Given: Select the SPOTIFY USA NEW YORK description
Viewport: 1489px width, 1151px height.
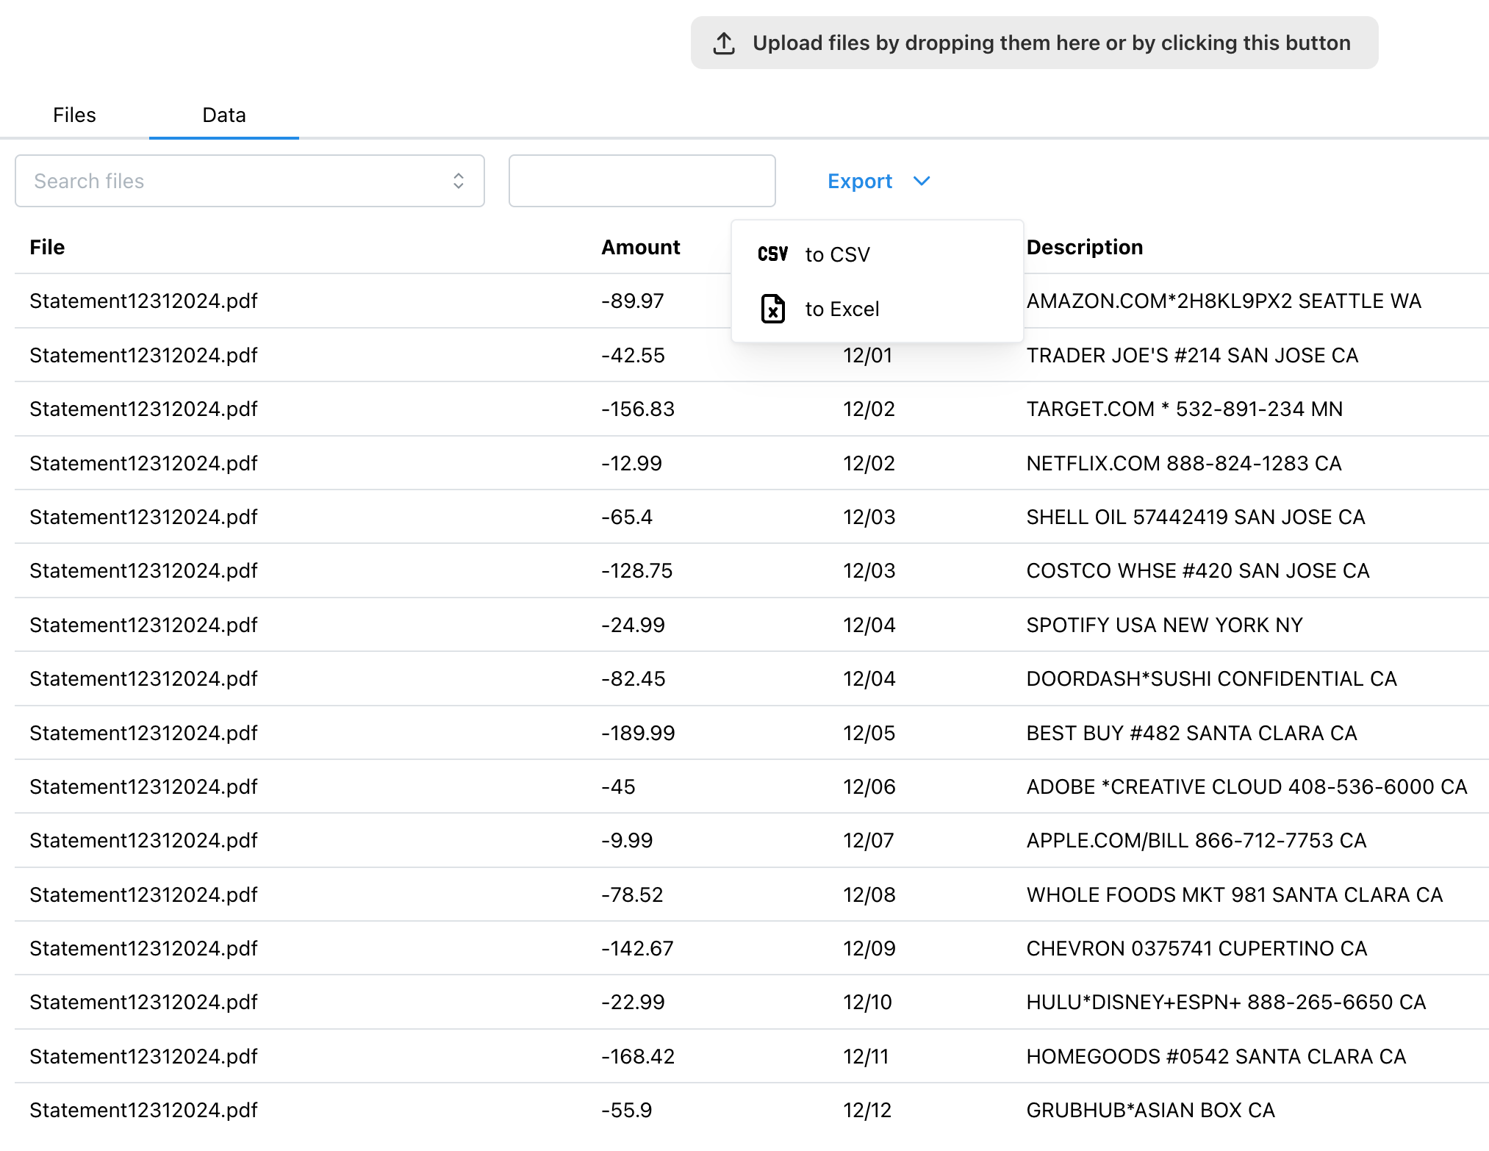Looking at the screenshot, I should (x=1164, y=625).
